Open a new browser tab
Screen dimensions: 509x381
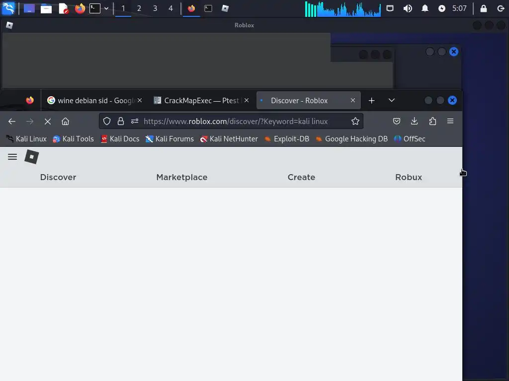(372, 101)
